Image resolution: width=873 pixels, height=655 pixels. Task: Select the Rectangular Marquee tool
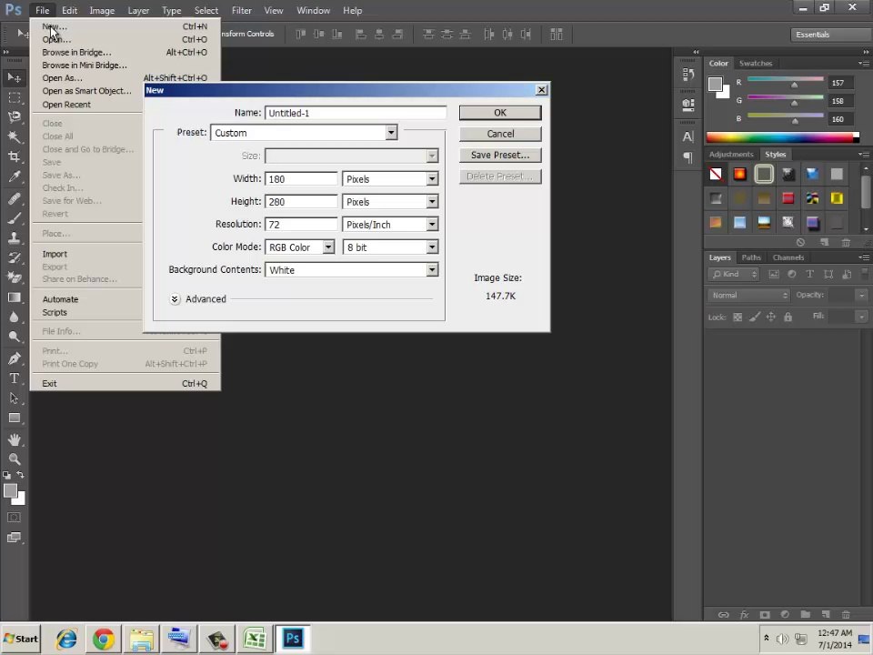click(15, 98)
